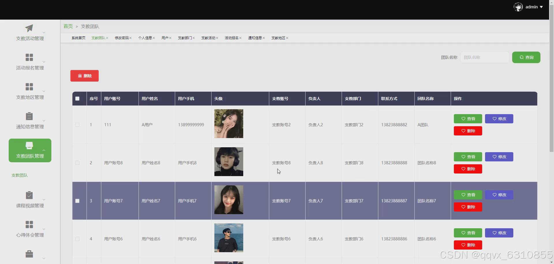The width and height of the screenshot is (554, 264).
Task: Click the checklist icon above 课程视频管理
Action: tap(29, 195)
